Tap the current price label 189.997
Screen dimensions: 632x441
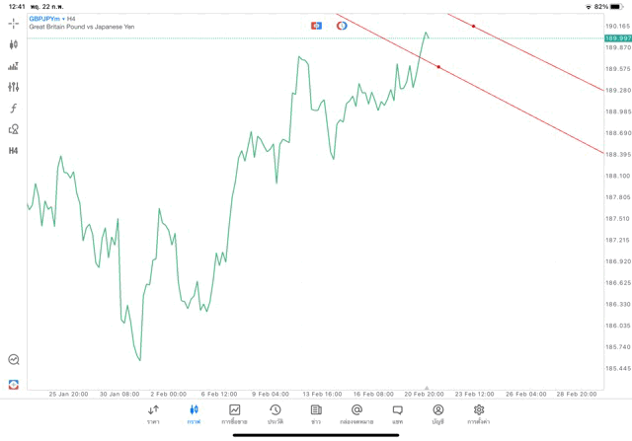click(x=617, y=37)
